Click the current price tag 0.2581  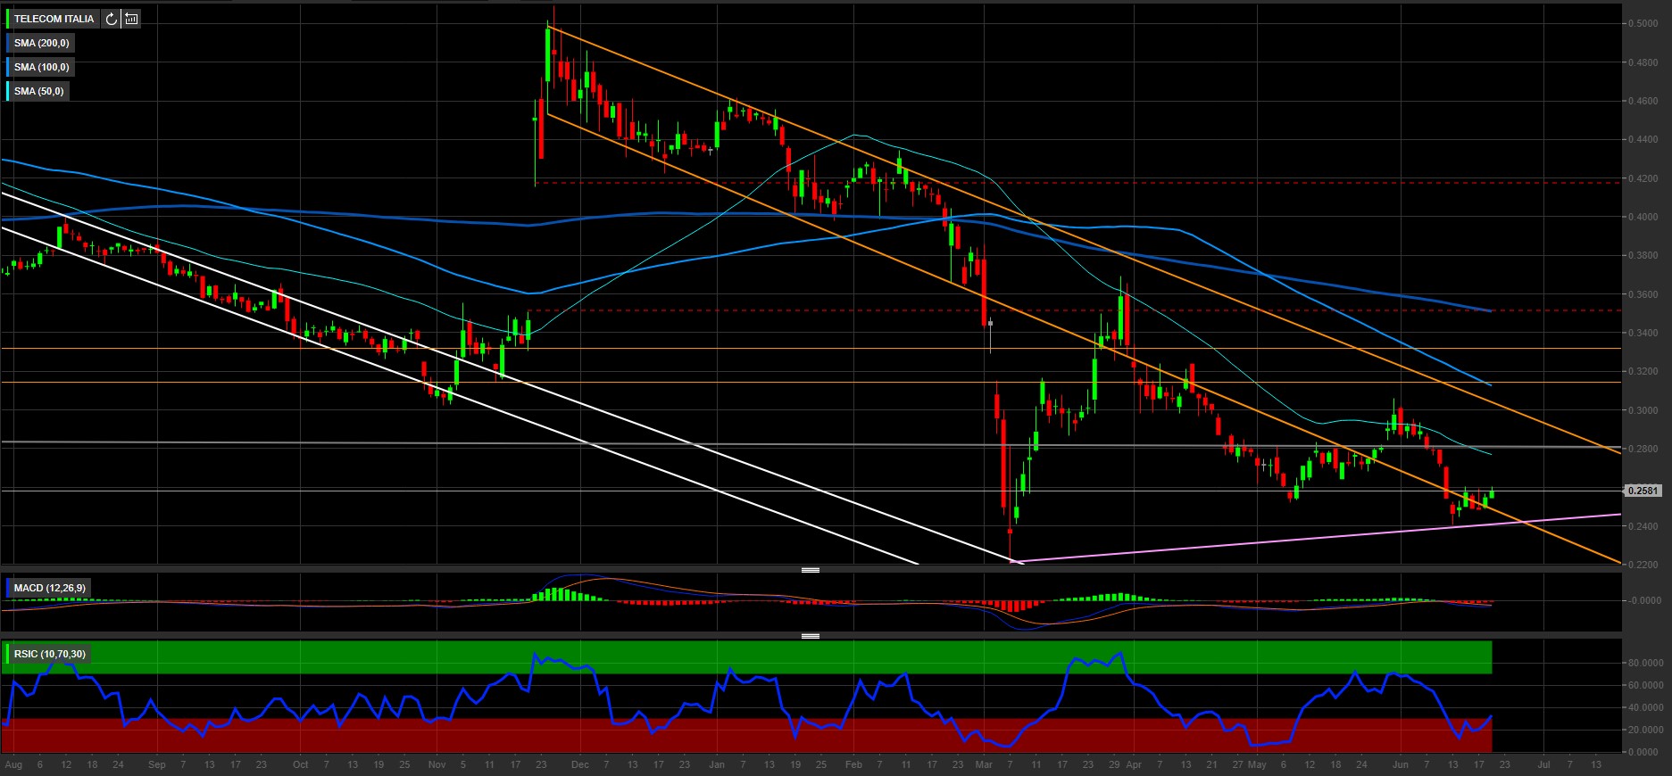tap(1643, 491)
